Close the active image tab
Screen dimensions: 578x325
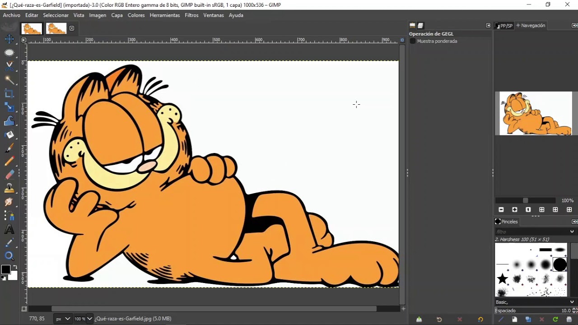tap(72, 28)
